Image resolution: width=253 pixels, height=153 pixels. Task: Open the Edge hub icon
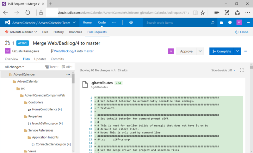click(x=217, y=13)
